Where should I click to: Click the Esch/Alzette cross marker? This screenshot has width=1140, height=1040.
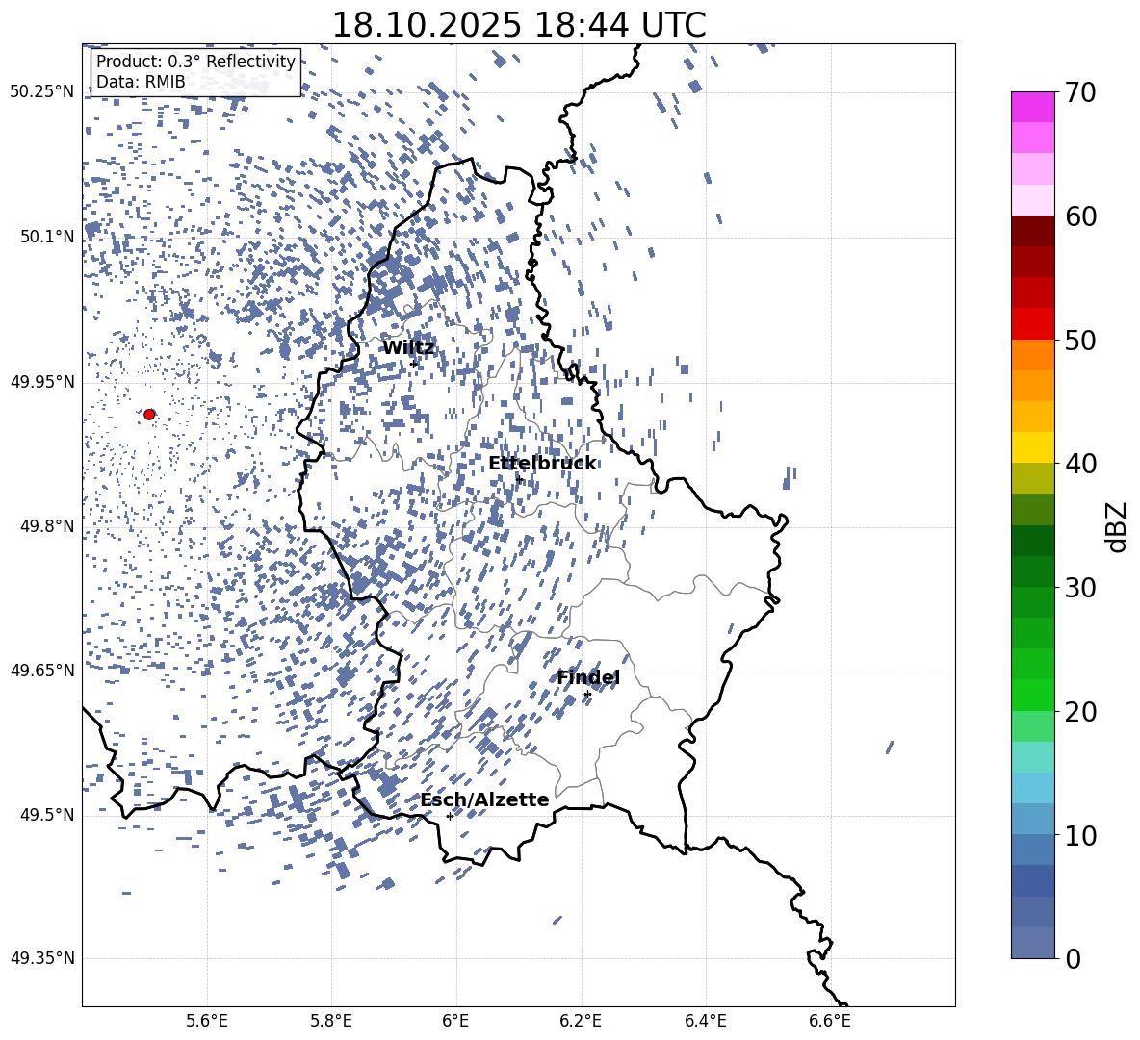point(450,816)
